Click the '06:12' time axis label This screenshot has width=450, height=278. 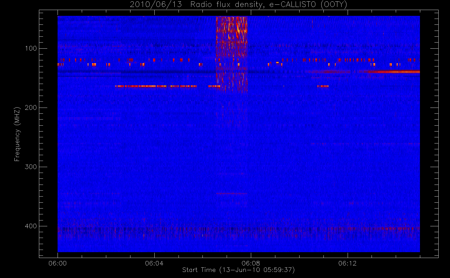[347, 263]
